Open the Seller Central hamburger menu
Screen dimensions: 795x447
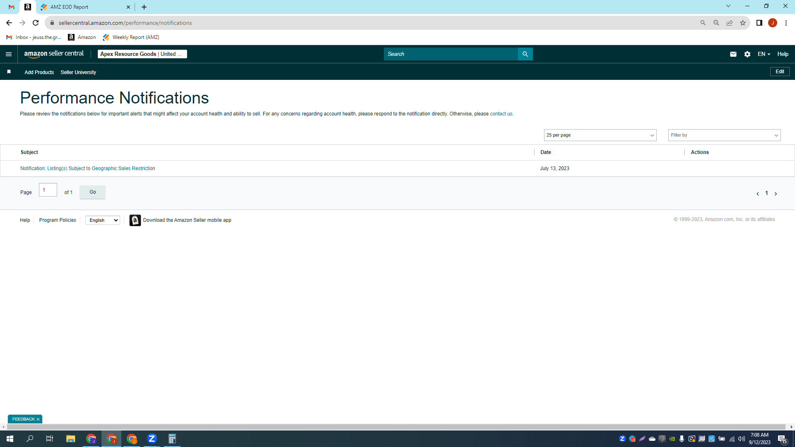pos(9,54)
